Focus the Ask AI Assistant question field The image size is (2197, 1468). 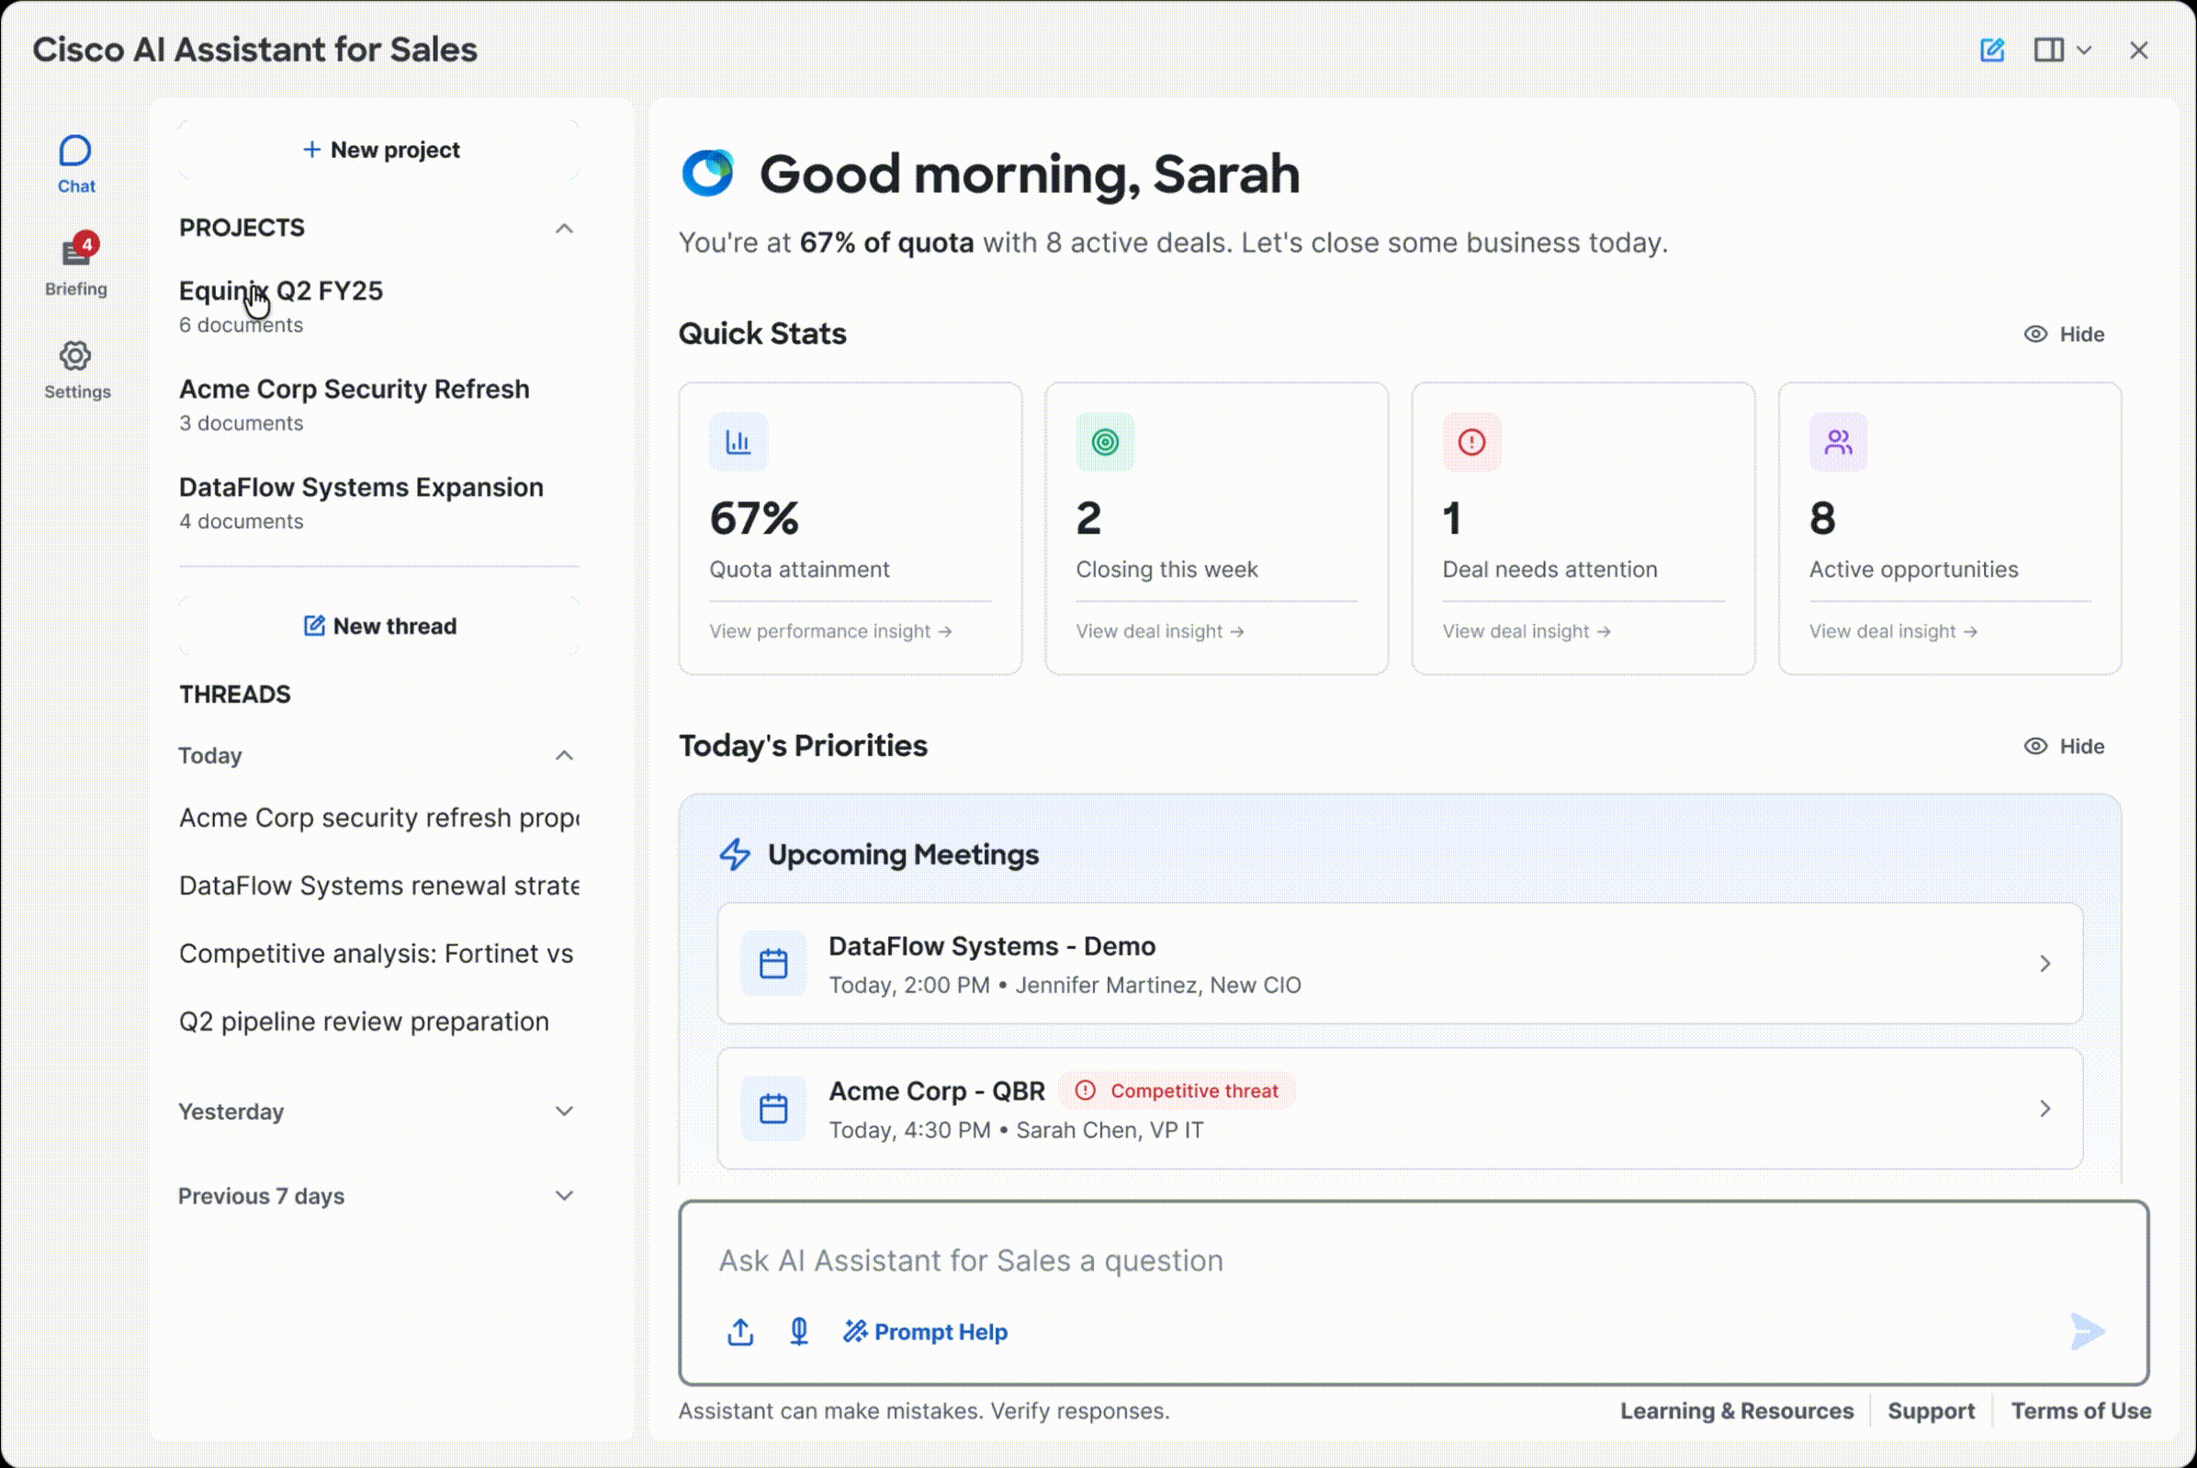pyautogui.click(x=1414, y=1260)
